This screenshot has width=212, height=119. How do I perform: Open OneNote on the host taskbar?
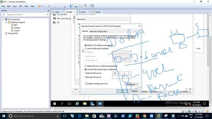tap(109, 116)
